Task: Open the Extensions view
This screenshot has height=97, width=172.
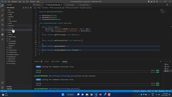Action: click(2, 20)
